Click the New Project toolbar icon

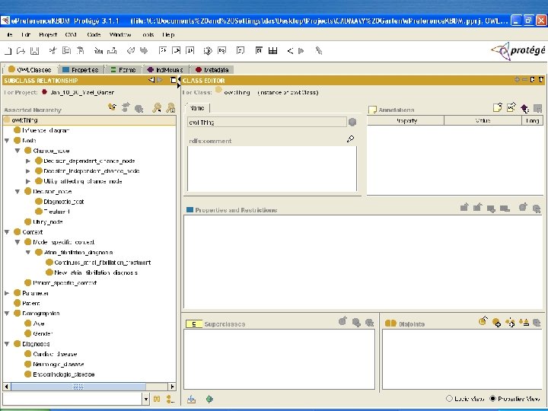[8, 51]
